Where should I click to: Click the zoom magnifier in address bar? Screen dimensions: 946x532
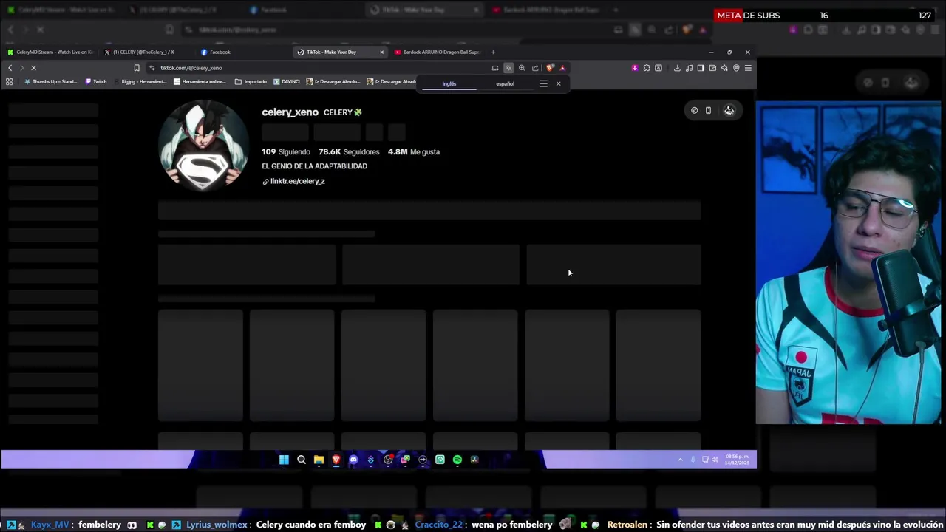[x=522, y=68]
